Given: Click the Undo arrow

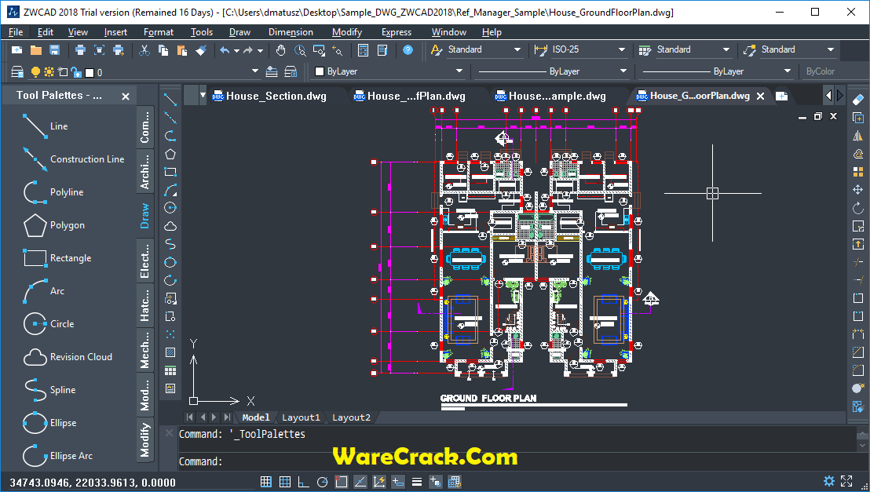Looking at the screenshot, I should tap(225, 50).
